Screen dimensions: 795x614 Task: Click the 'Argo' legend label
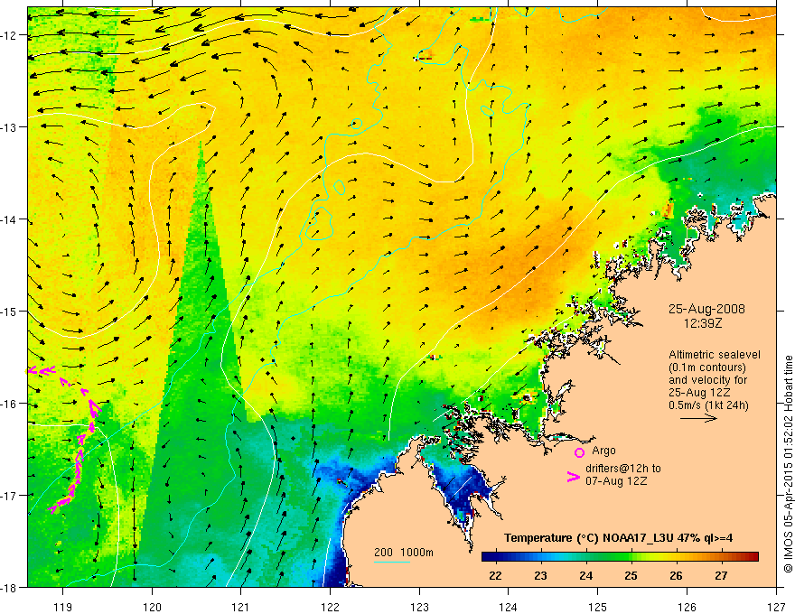[603, 451]
